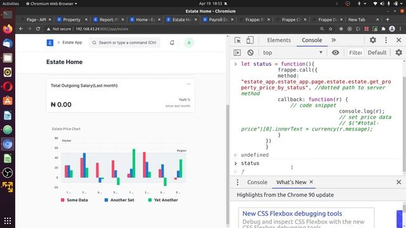Screen dimensions: 406x228
Task: Open the browser zoom icon
Action: pos(322,29)
